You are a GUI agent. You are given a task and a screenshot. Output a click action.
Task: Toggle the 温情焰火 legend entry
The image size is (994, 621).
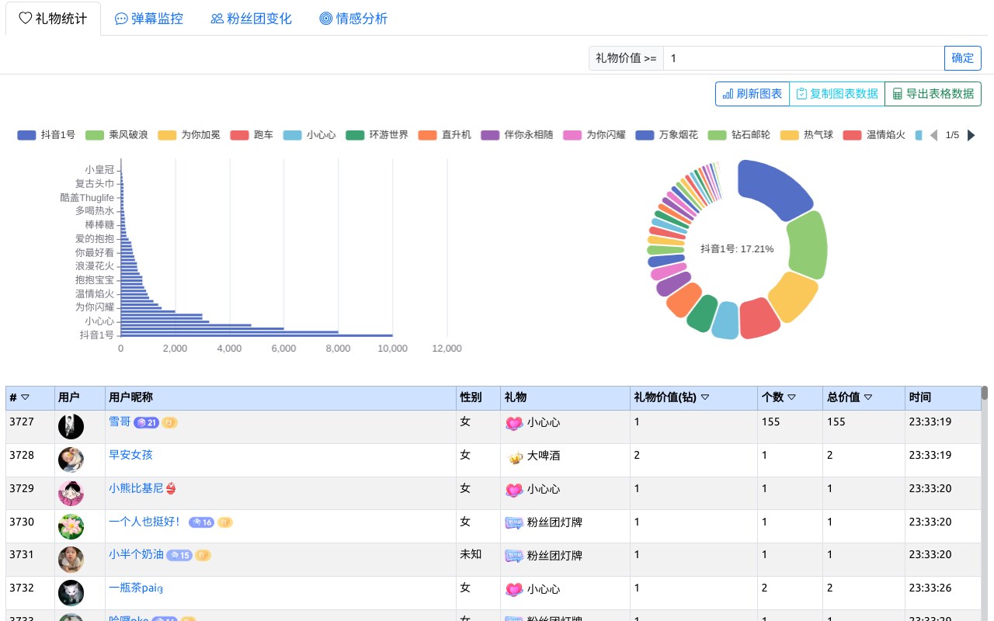pyautogui.click(x=874, y=135)
